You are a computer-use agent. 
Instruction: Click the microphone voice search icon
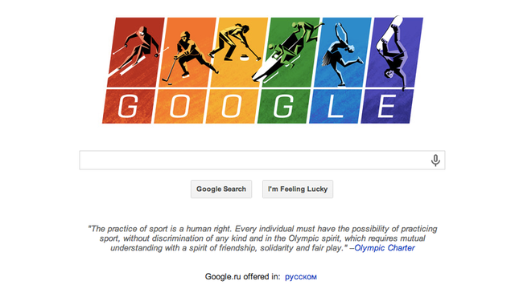pyautogui.click(x=435, y=161)
